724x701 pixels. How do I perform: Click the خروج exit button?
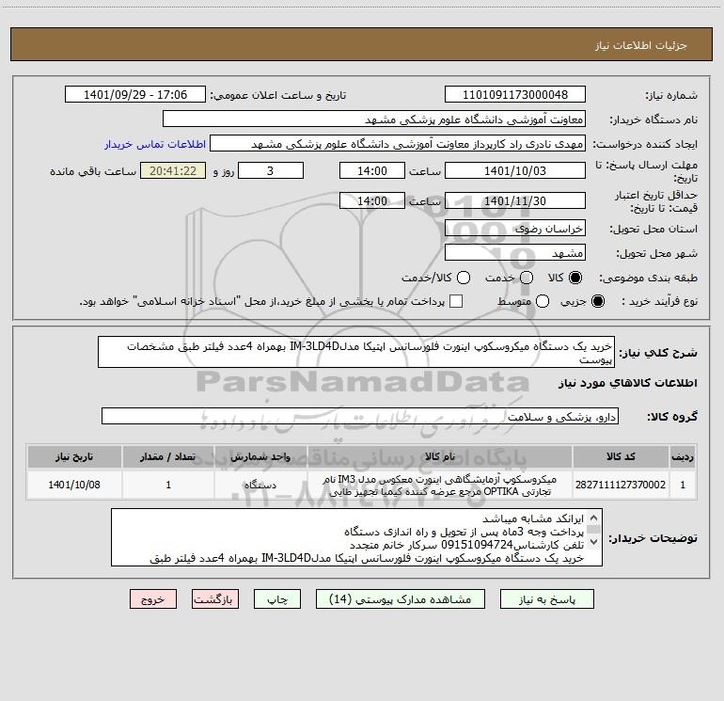click(x=153, y=599)
